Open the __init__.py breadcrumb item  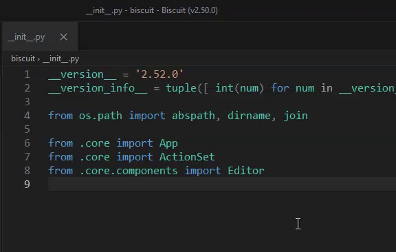[61, 59]
